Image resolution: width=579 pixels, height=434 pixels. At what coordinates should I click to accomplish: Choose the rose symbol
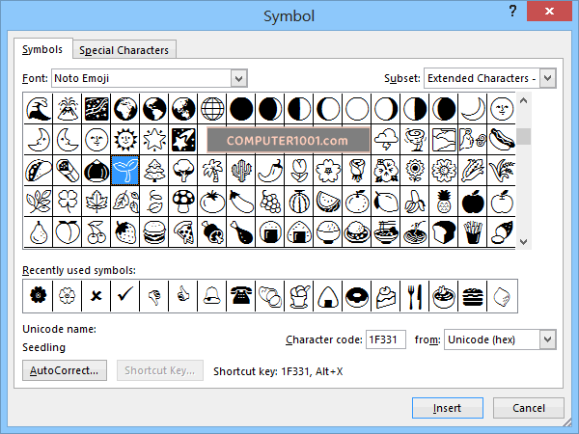357,171
